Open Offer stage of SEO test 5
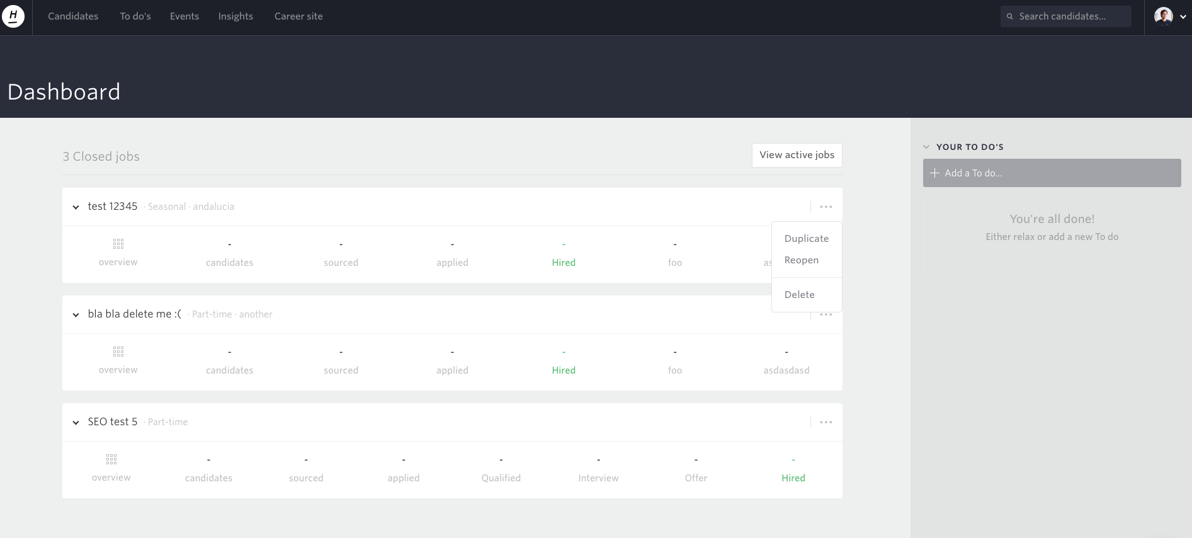Screen dimensions: 1192x538 pyautogui.click(x=696, y=469)
